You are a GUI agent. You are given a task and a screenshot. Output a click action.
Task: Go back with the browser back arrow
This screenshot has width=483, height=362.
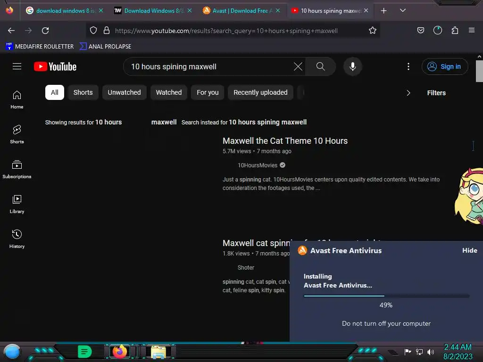(11, 31)
